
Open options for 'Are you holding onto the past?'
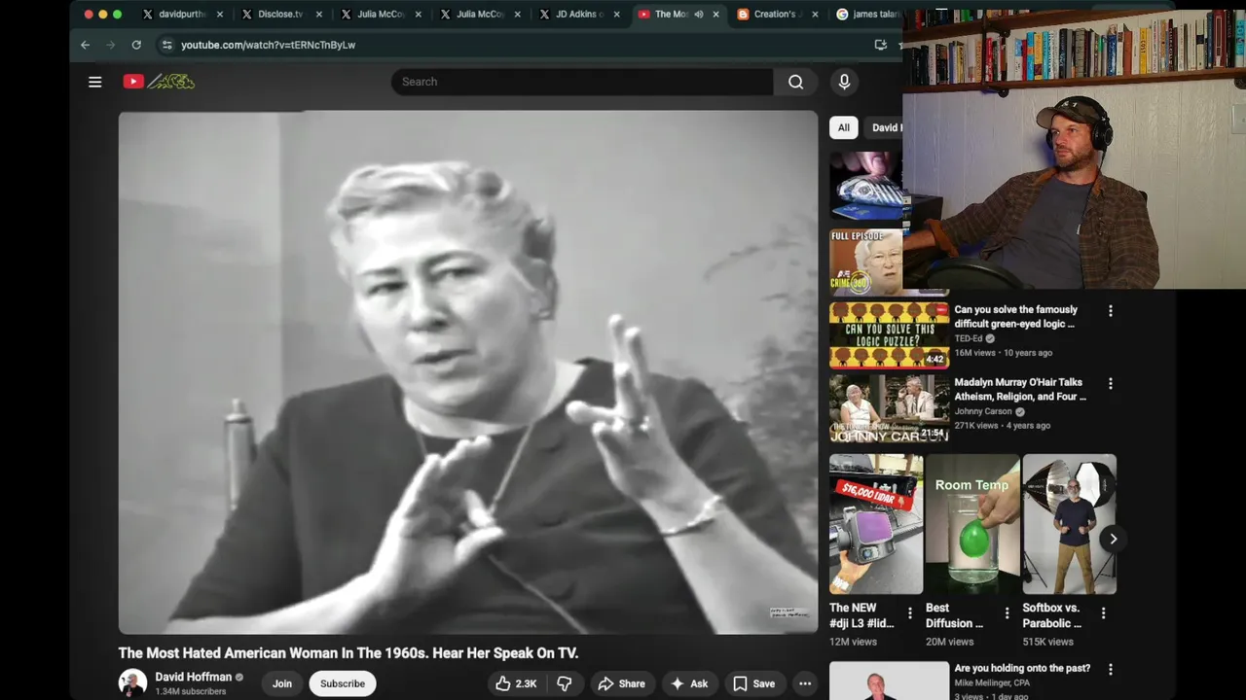(1110, 670)
